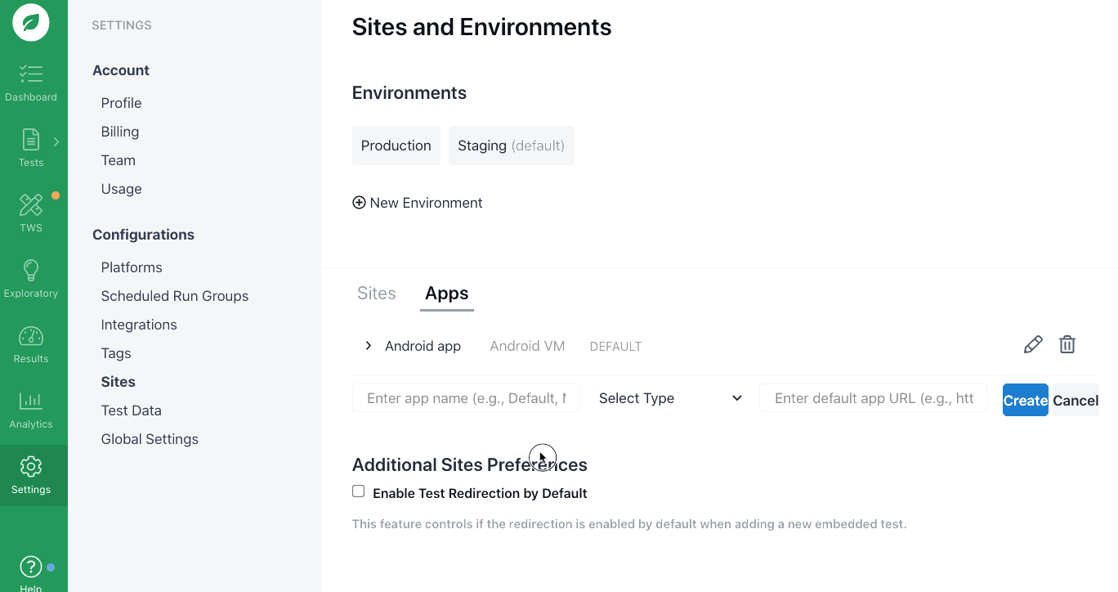Viewport: 1118px width, 592px height.
Task: Delete the Android app with trash icon
Action: pos(1067,345)
